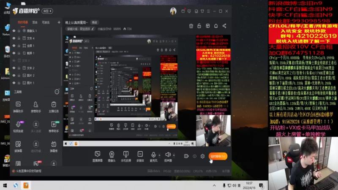Open the Windows notification center
338x190 pixels.
point(261,185)
